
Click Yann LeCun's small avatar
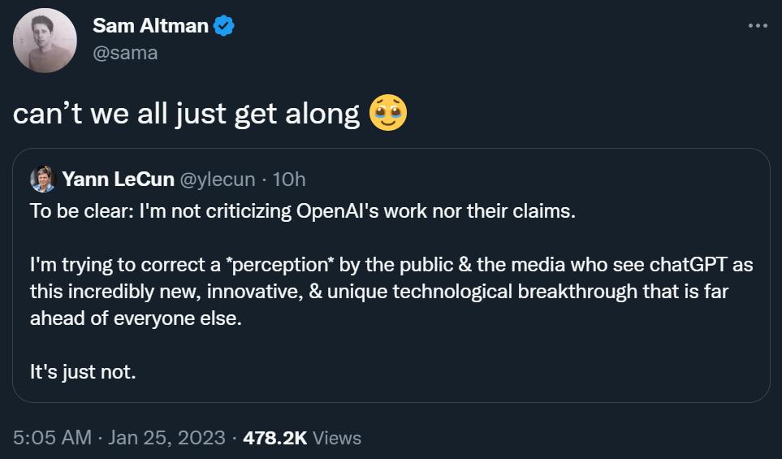[x=41, y=180]
